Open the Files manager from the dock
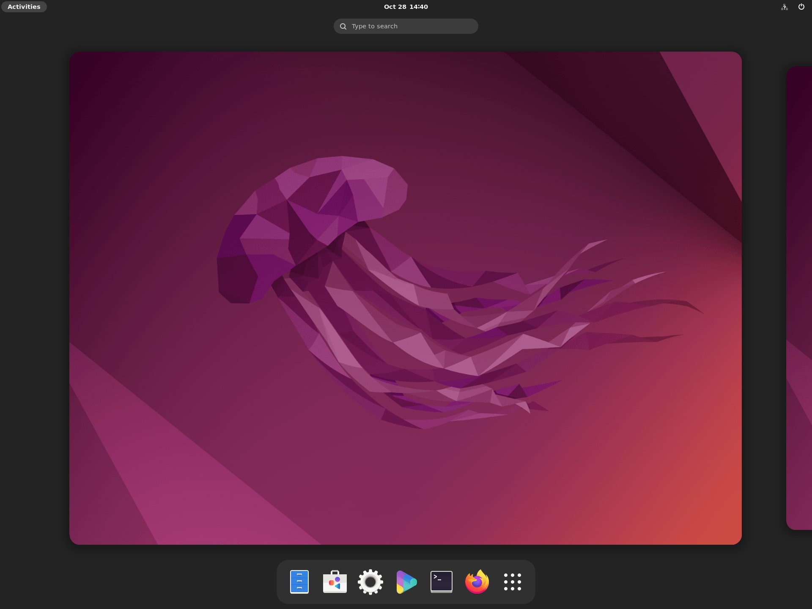Screen dimensions: 812x609 pos(299,582)
